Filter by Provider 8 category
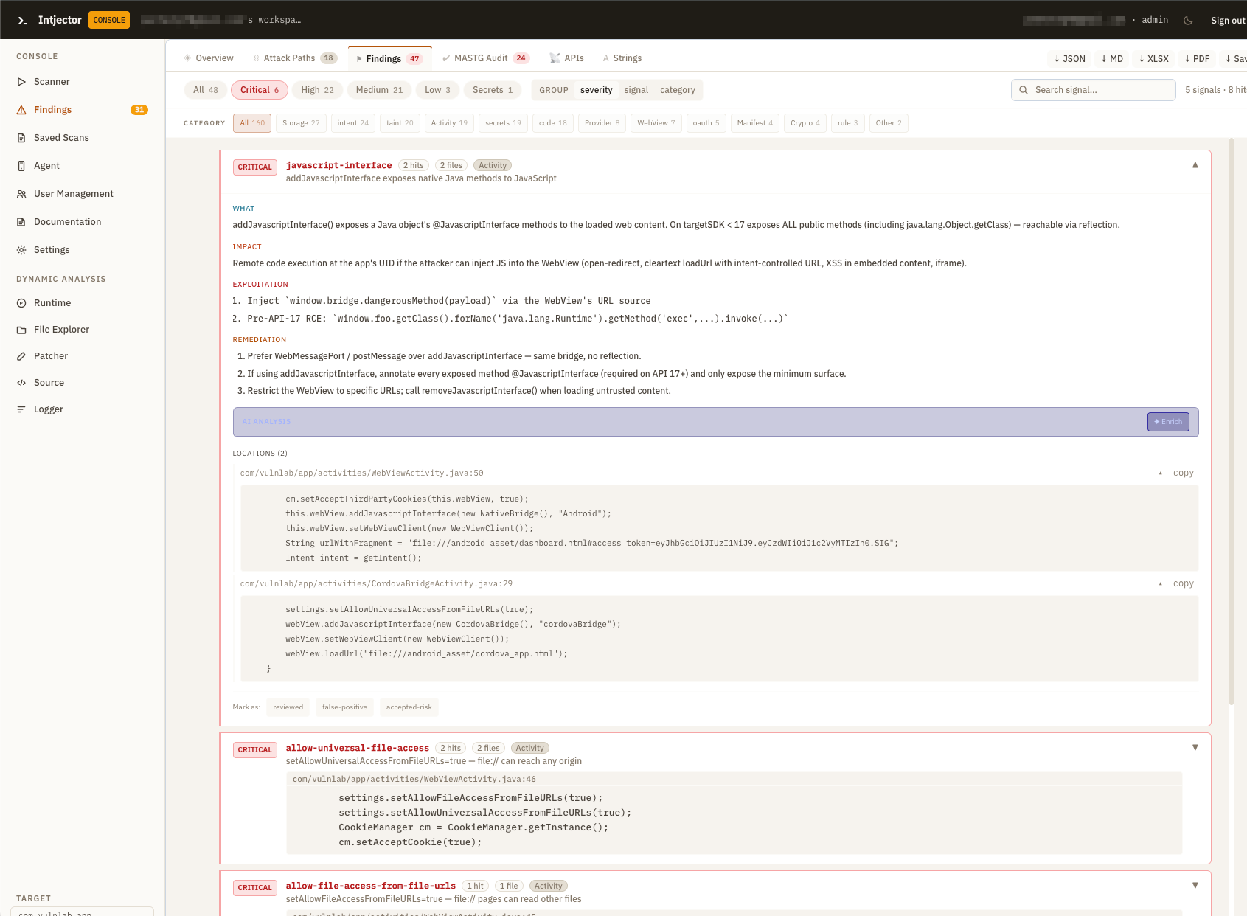This screenshot has width=1247, height=916. (602, 123)
